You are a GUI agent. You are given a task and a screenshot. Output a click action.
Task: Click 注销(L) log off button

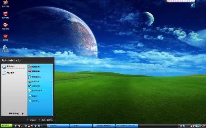32,120
